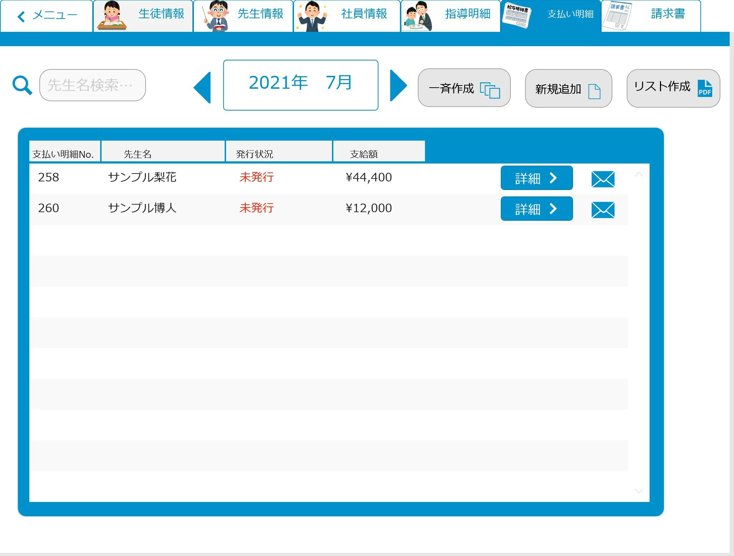Click the copy icon in 一斉作成
The height and width of the screenshot is (556, 734).
(490, 90)
